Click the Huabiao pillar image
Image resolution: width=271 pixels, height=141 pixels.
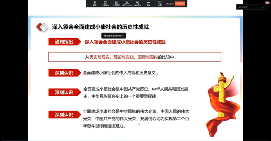pos(223,104)
